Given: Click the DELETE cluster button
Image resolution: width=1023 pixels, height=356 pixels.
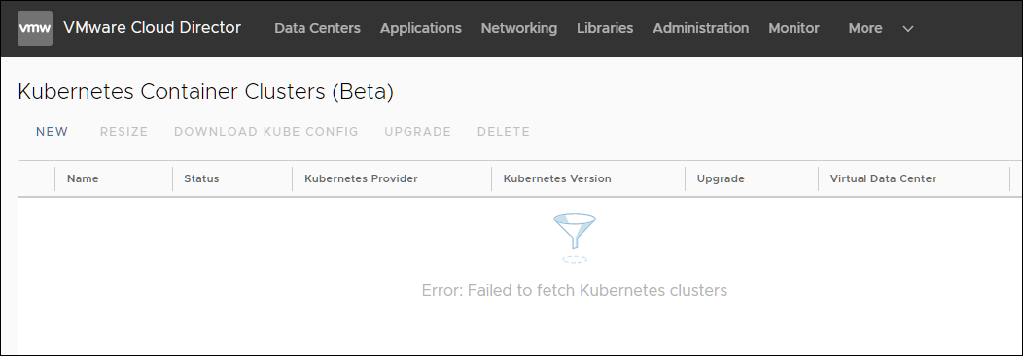Looking at the screenshot, I should click(x=503, y=132).
